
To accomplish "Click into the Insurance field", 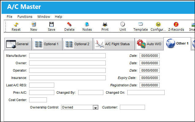I will 67,78.
